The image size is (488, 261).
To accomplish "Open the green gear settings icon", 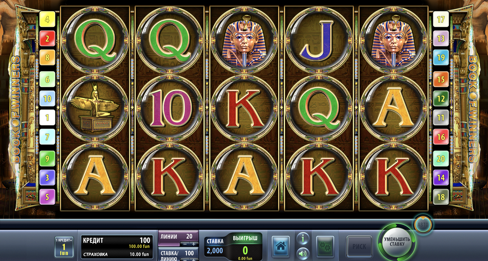I will 325,246.
